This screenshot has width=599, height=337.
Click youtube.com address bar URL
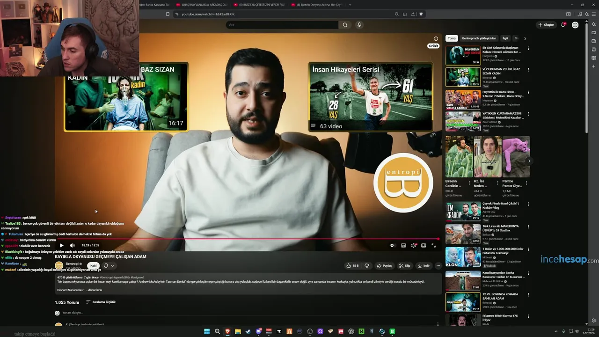[208, 14]
